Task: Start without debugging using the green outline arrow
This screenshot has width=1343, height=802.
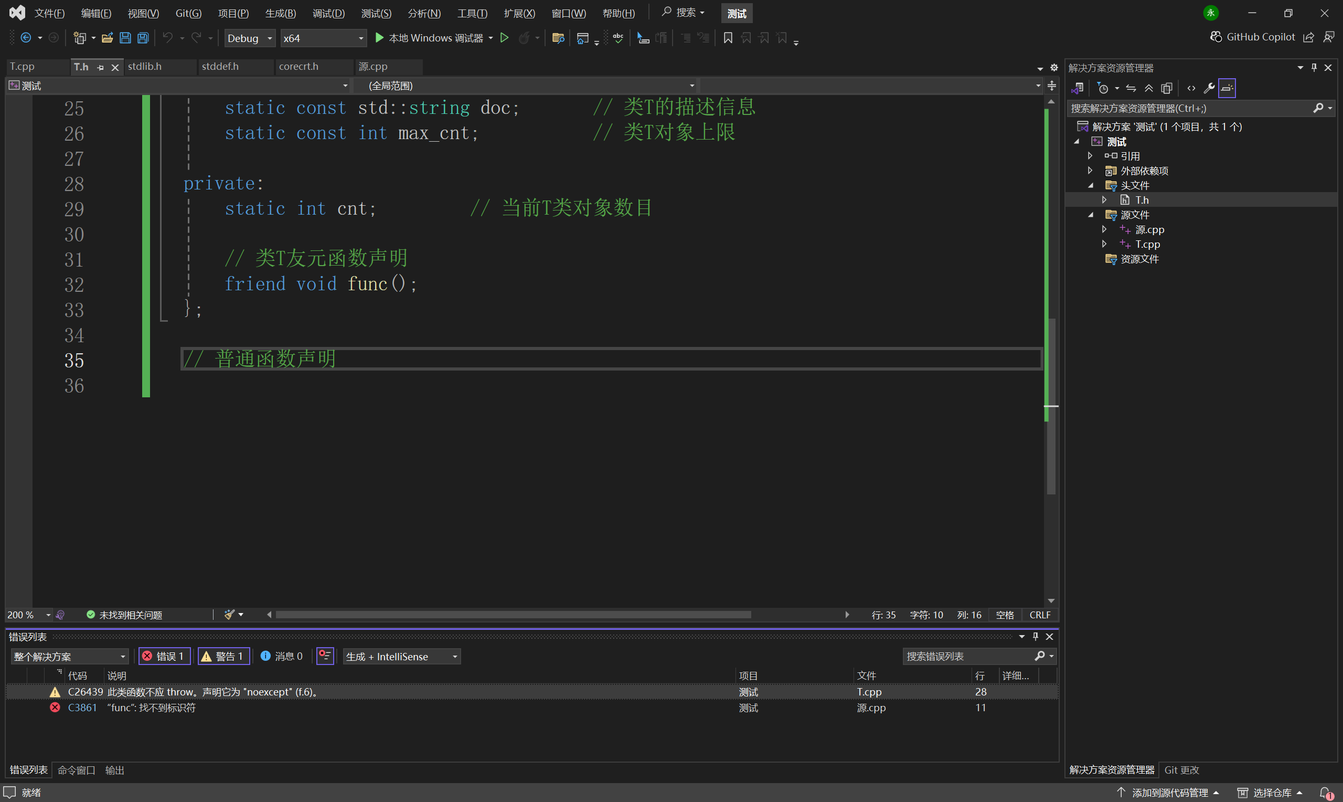Action: click(x=504, y=38)
